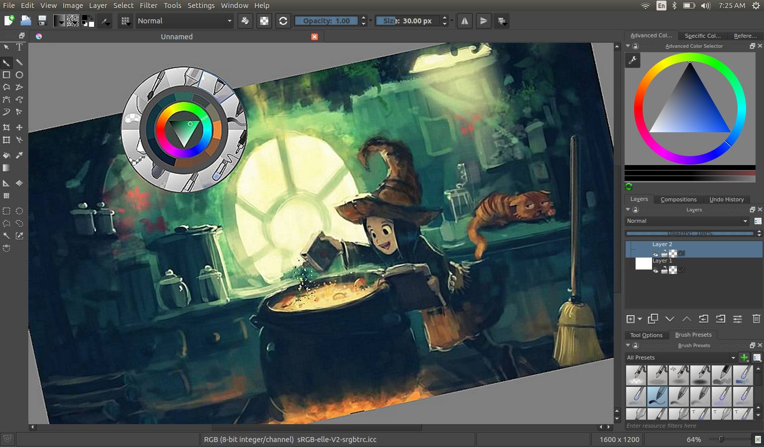Image resolution: width=764 pixels, height=447 pixels.
Task: Select the Crop tool
Action: click(x=6, y=127)
